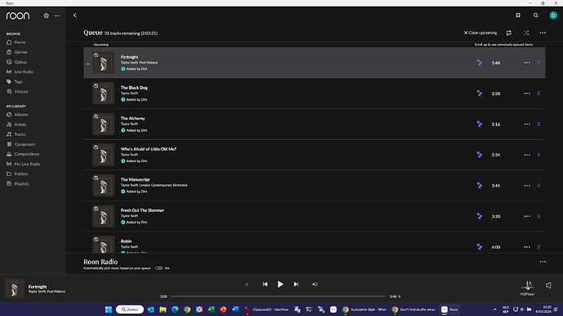
Task: Open Roon settings gear icon
Action: point(46,15)
